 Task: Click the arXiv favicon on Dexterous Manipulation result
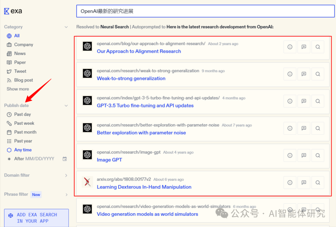click(x=87, y=182)
